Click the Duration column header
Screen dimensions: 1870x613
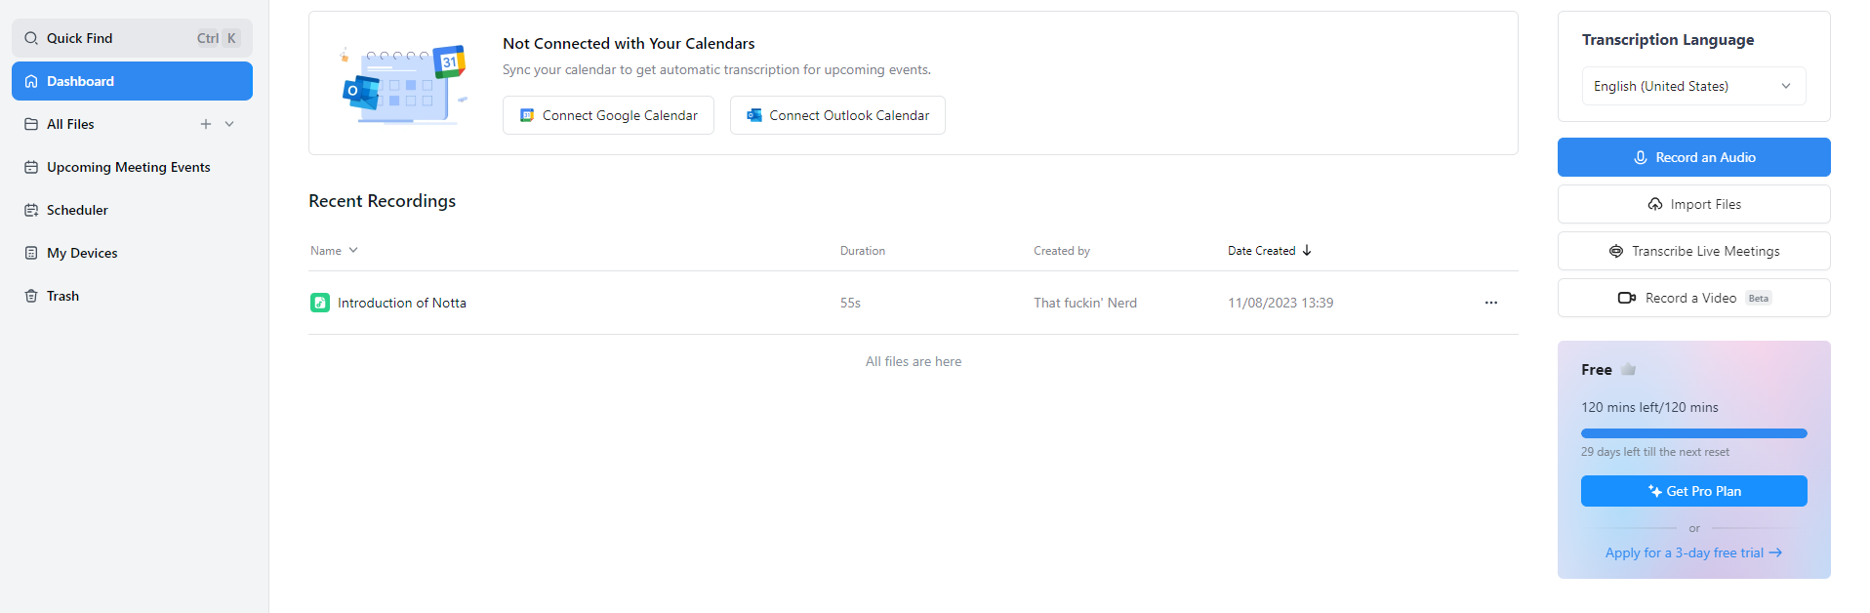pyautogui.click(x=863, y=251)
